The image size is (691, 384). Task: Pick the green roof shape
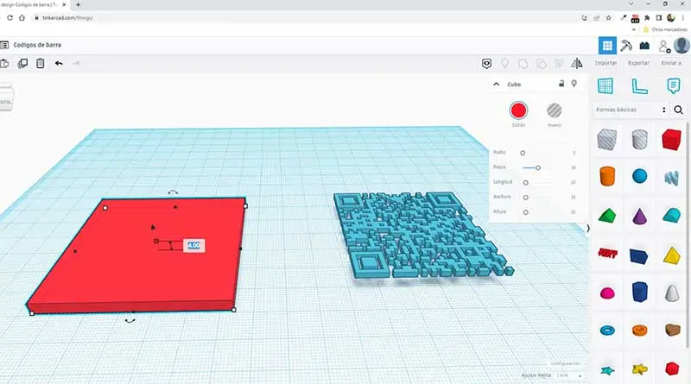[607, 216]
